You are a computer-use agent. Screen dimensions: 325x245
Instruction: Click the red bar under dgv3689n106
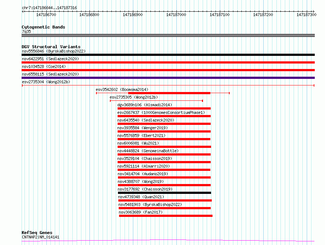[x=164, y=108]
